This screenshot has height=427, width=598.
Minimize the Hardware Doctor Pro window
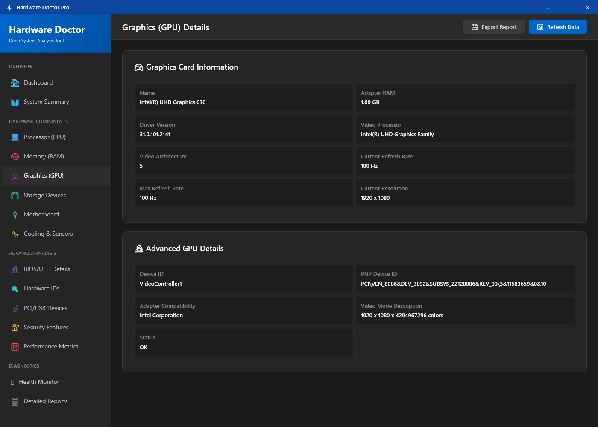[x=548, y=8]
